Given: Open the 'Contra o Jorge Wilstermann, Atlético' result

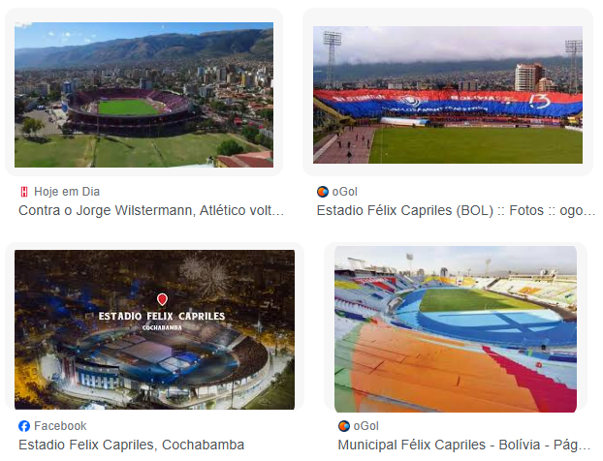Looking at the screenshot, I should (x=151, y=210).
